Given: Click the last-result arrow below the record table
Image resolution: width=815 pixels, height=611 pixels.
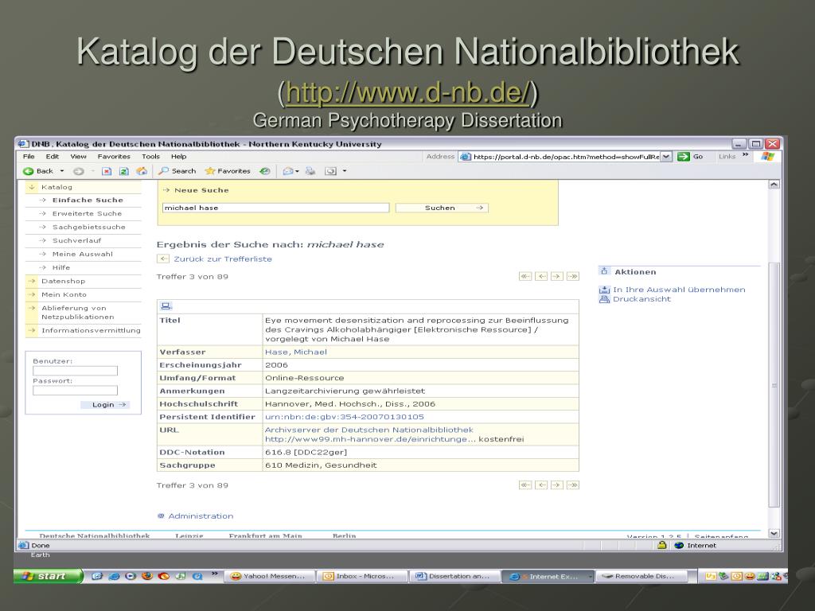Looking at the screenshot, I should pyautogui.click(x=573, y=485).
